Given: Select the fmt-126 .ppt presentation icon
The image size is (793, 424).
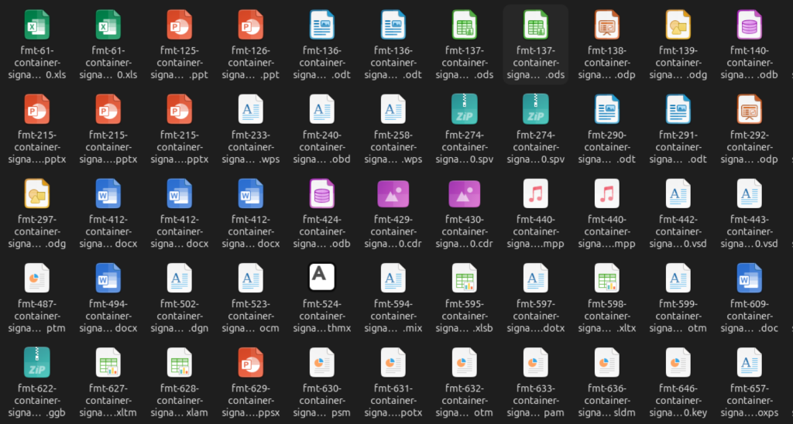Looking at the screenshot, I should pos(251,25).
